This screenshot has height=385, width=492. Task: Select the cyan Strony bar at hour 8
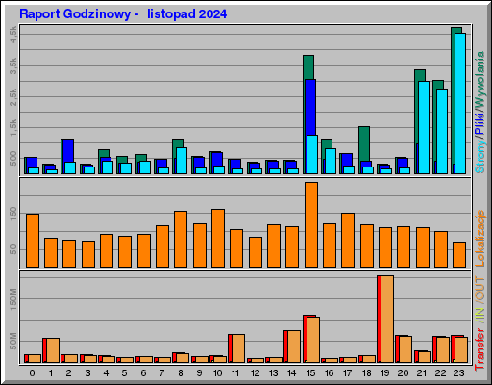[182, 161]
